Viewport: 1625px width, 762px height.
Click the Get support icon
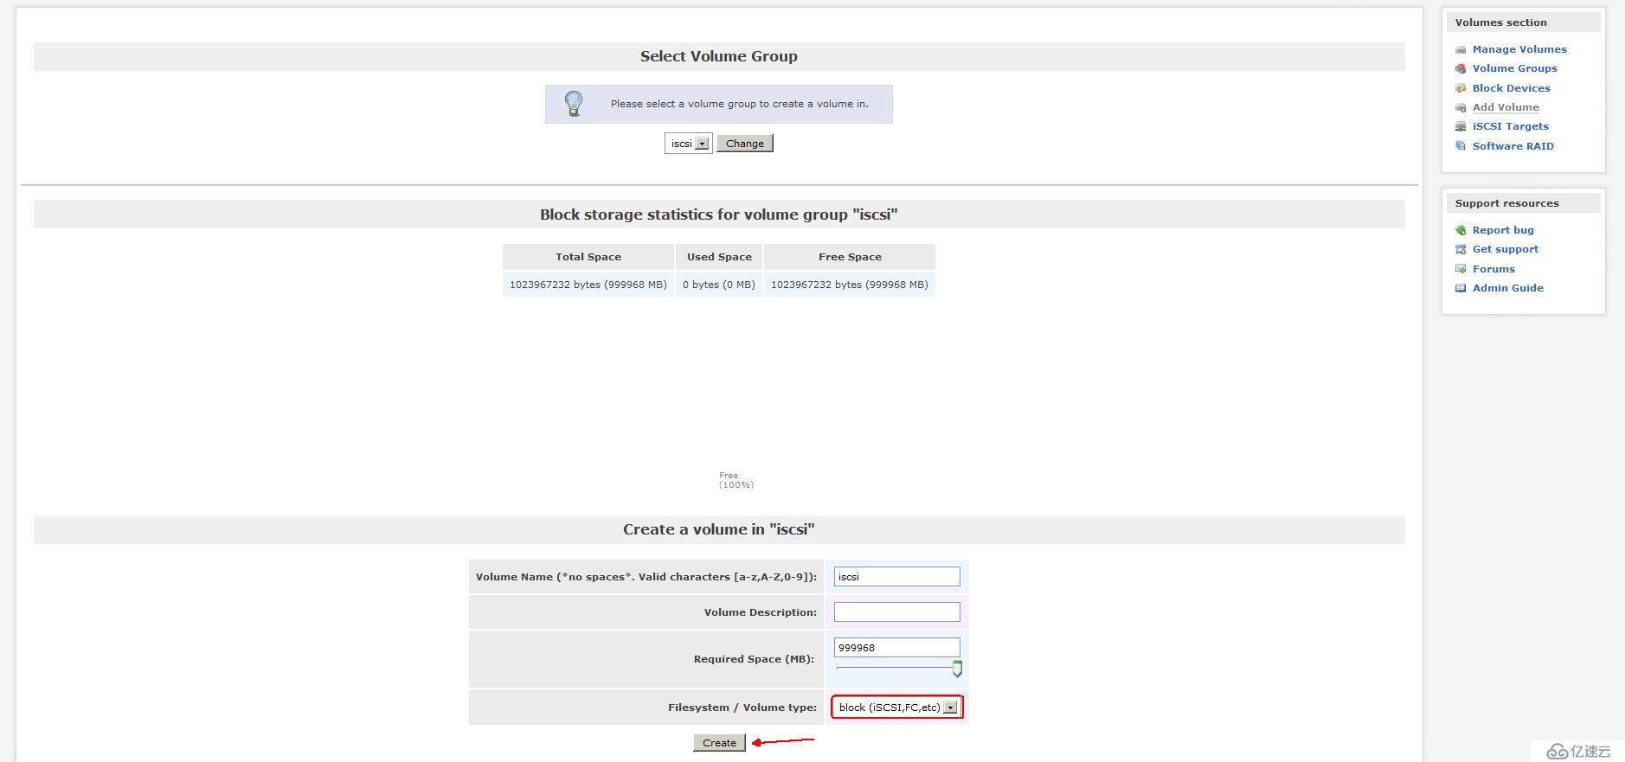1461,249
